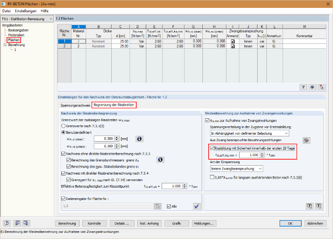Click stepper arrows of fct,eff,As,min field
Image resolution: width=333 pixels, height=239 pixels.
pos(262,155)
